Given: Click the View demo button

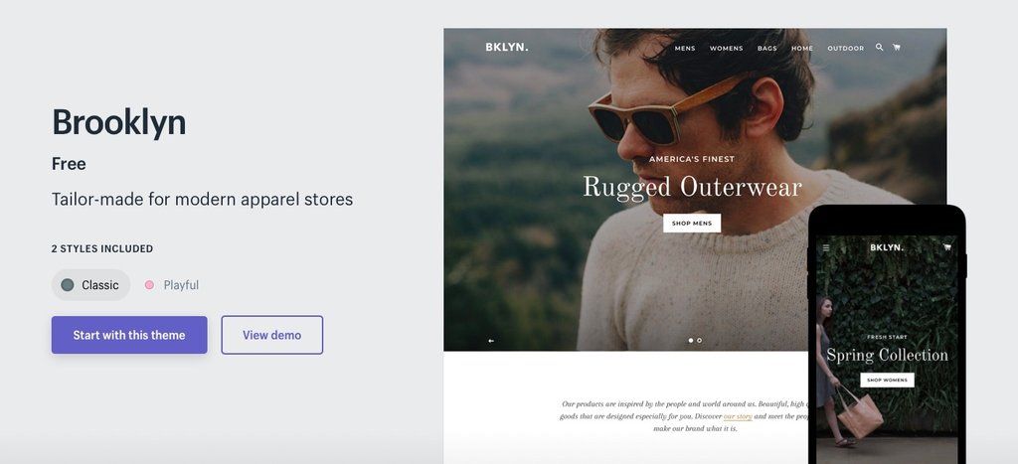Looking at the screenshot, I should 272,335.
